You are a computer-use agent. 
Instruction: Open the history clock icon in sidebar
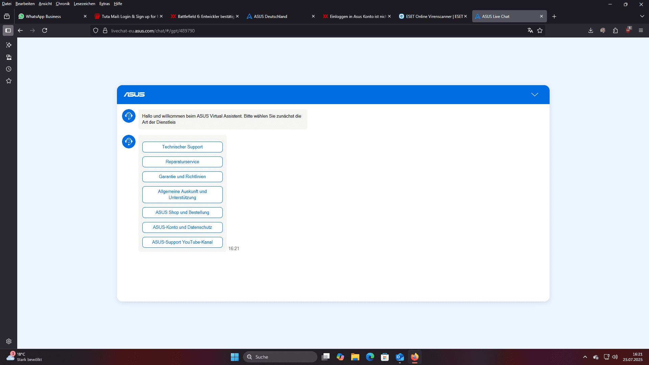(x=9, y=69)
